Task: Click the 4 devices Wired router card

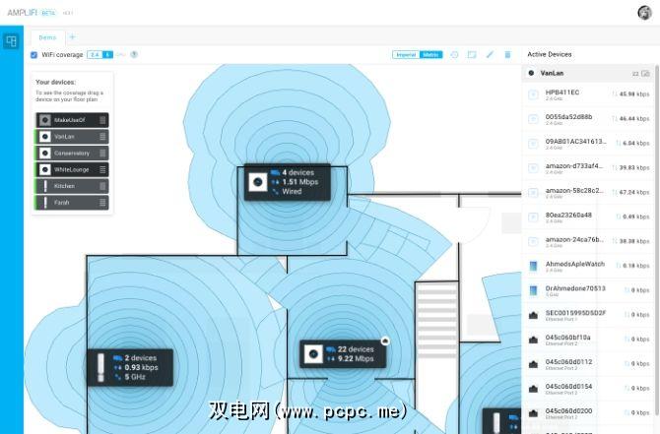Action: (x=288, y=182)
